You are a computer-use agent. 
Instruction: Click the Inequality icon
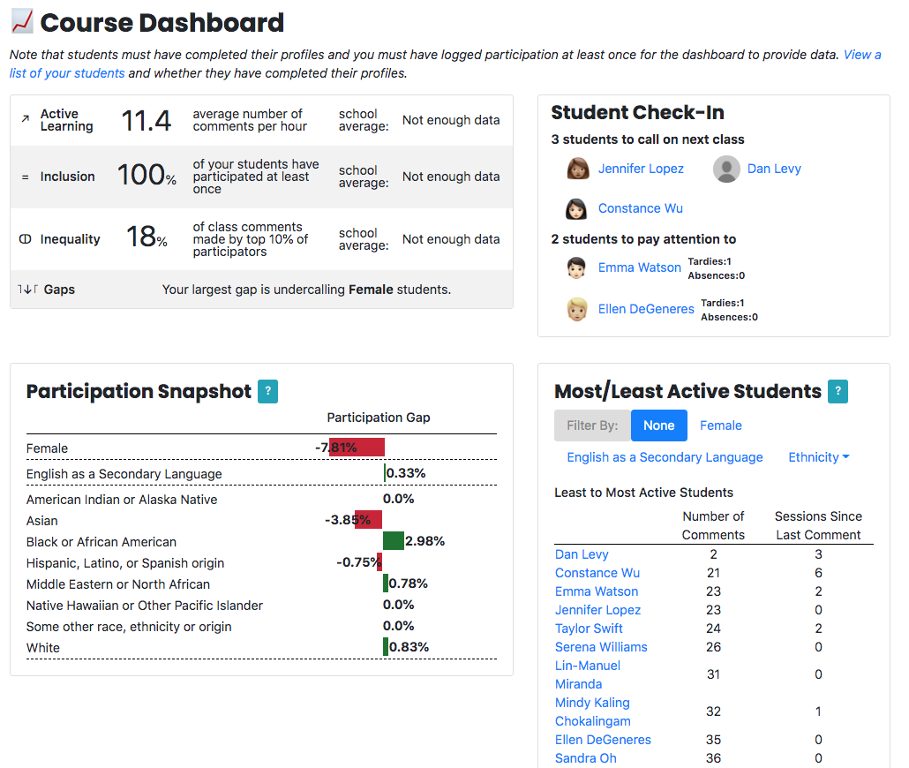(x=25, y=239)
